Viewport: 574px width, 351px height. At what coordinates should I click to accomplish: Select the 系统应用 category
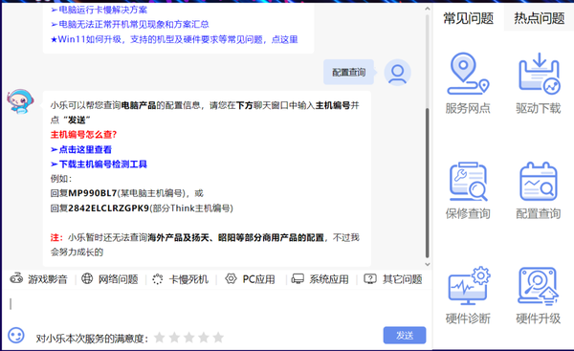(320, 279)
